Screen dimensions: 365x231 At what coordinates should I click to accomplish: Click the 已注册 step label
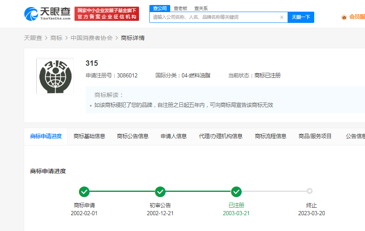click(236, 205)
